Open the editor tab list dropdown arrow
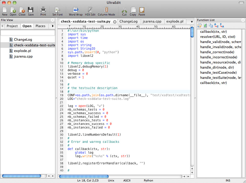This screenshot has width=246, height=183. pos(192,22)
